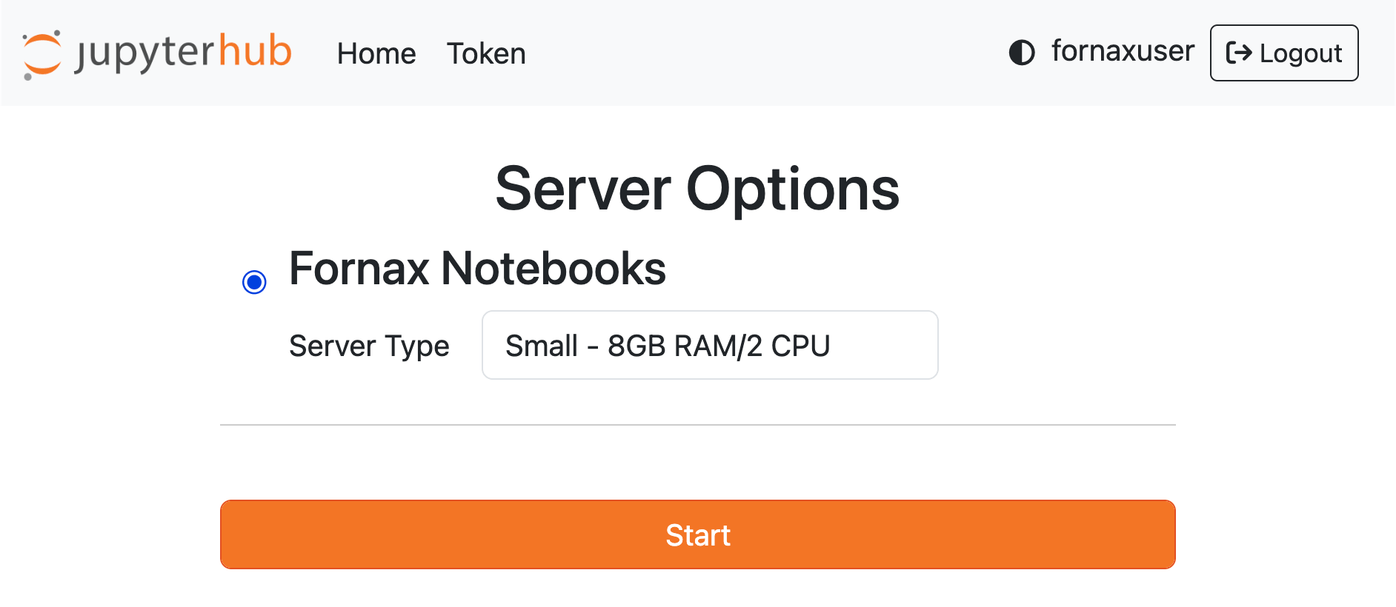Expand the server size selector showing Small
Viewport: 1396px width, 607px height.
pos(709,345)
